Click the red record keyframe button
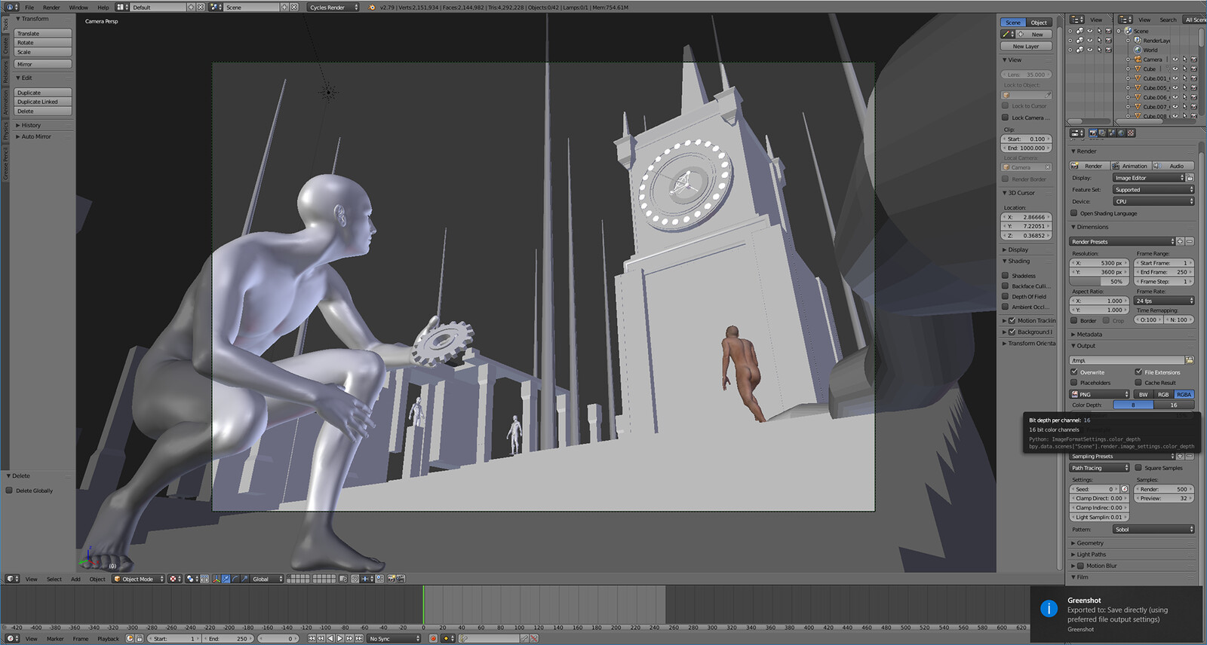 coord(433,638)
